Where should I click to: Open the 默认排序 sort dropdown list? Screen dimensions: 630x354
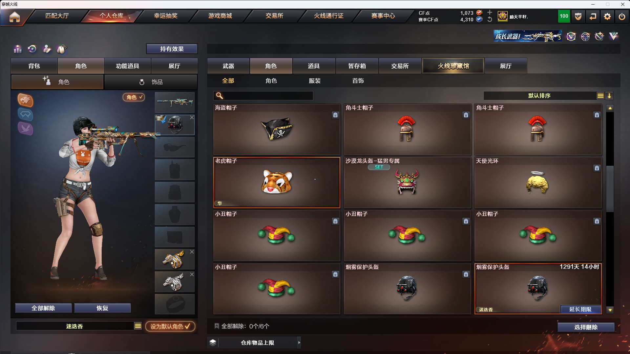click(600, 96)
